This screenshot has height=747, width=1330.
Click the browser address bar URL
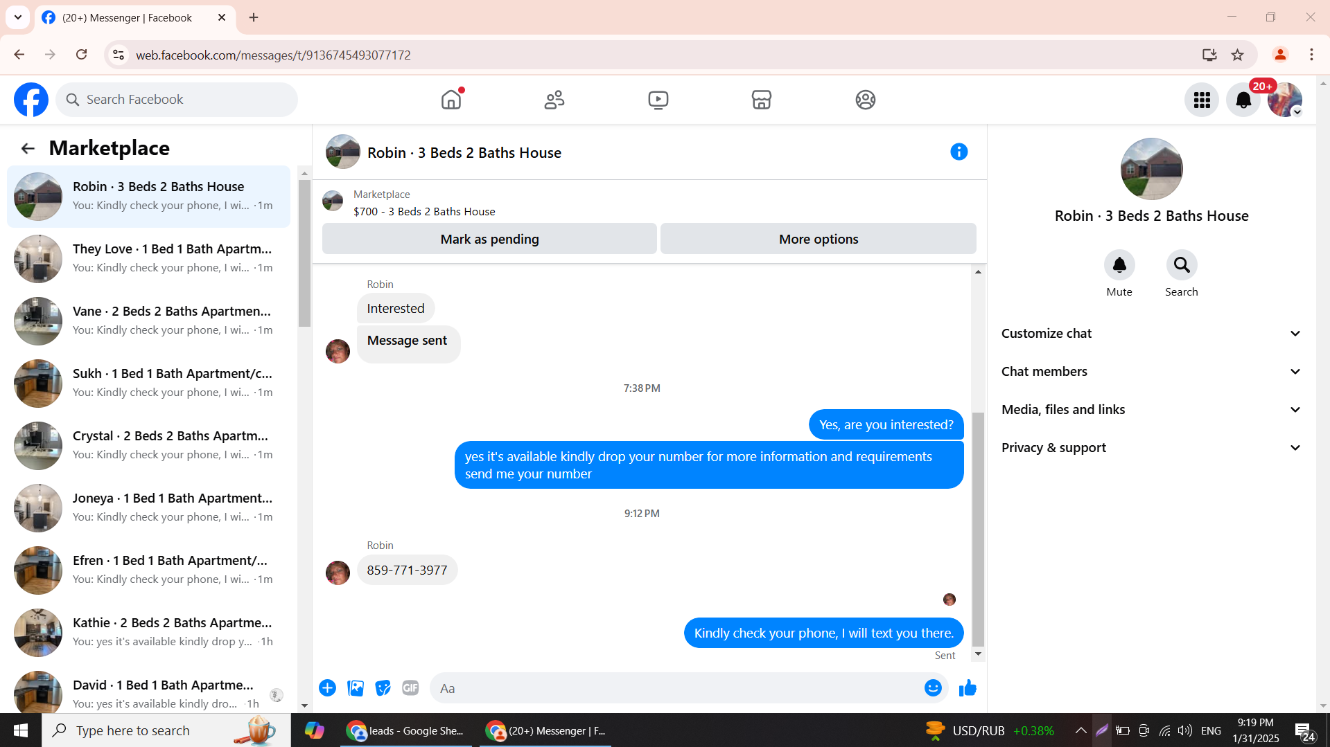click(273, 55)
